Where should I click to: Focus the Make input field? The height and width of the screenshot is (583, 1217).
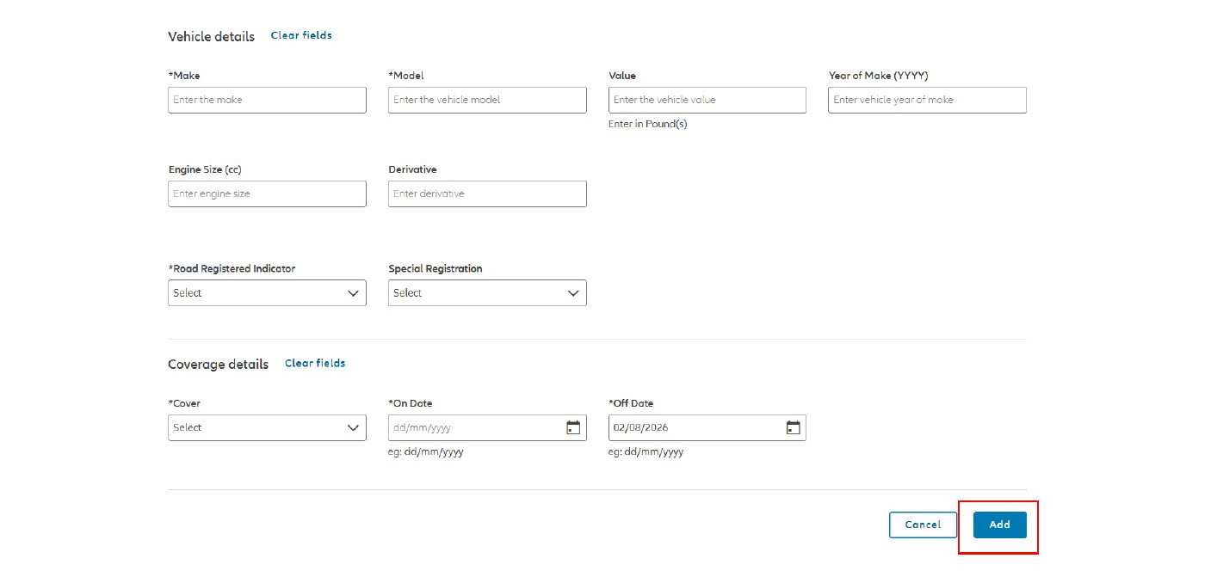[x=268, y=100]
